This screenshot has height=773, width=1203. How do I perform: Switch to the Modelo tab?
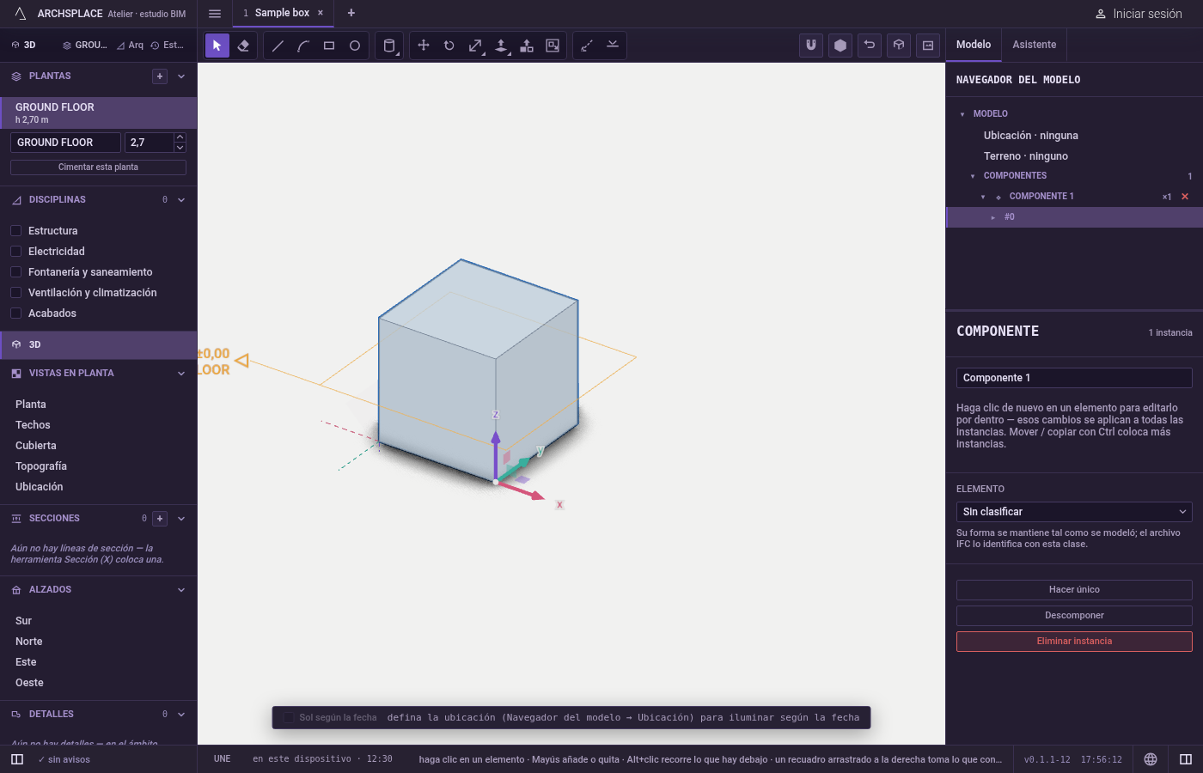point(974,45)
